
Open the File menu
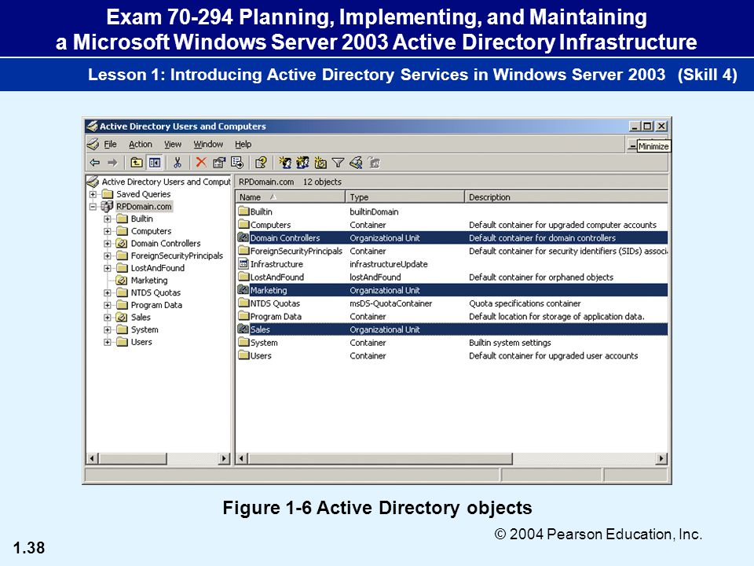(x=110, y=144)
